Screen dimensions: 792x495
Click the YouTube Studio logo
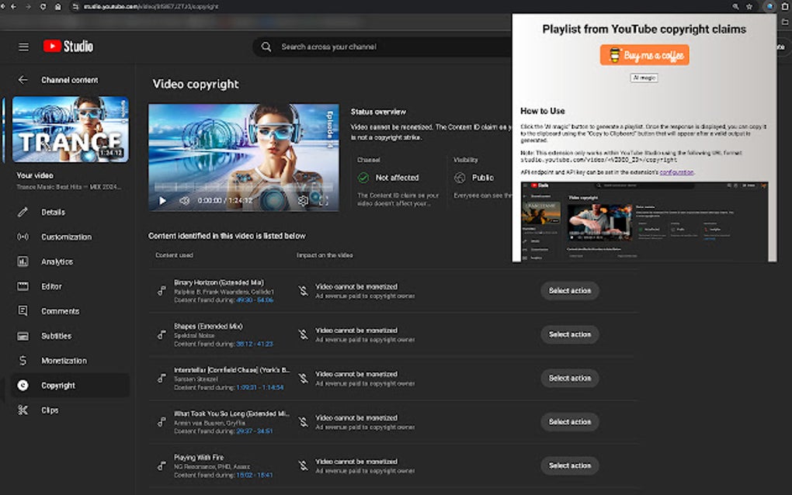tap(68, 47)
